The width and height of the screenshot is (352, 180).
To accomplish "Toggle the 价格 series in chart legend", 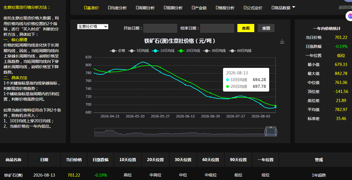I will point(117,51).
